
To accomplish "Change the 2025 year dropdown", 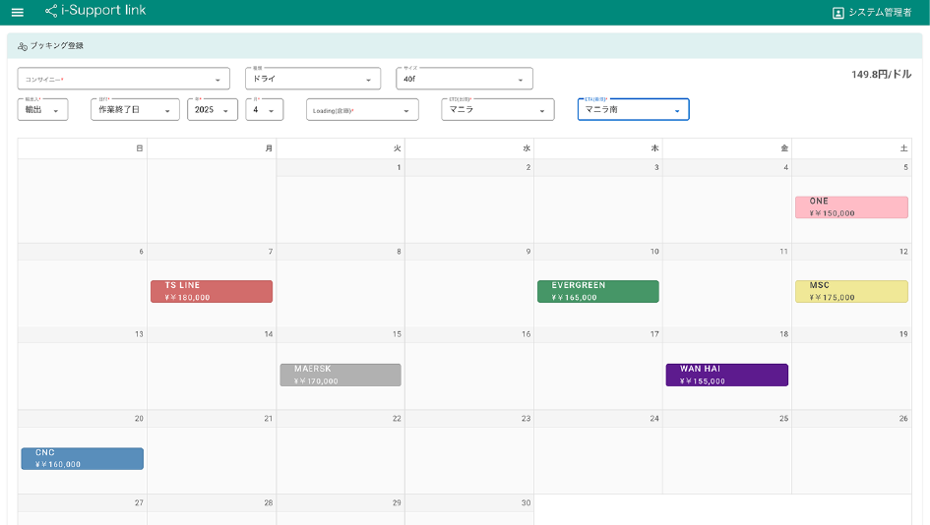I will 213,110.
